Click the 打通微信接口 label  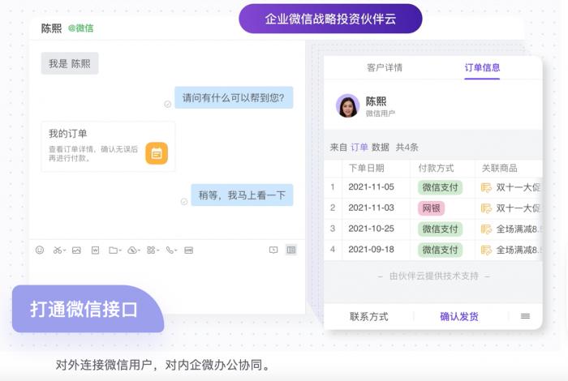(88, 309)
